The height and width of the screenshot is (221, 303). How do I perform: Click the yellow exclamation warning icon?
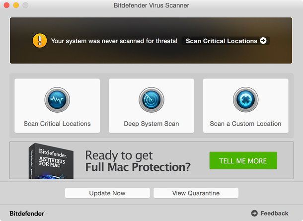tap(40, 41)
